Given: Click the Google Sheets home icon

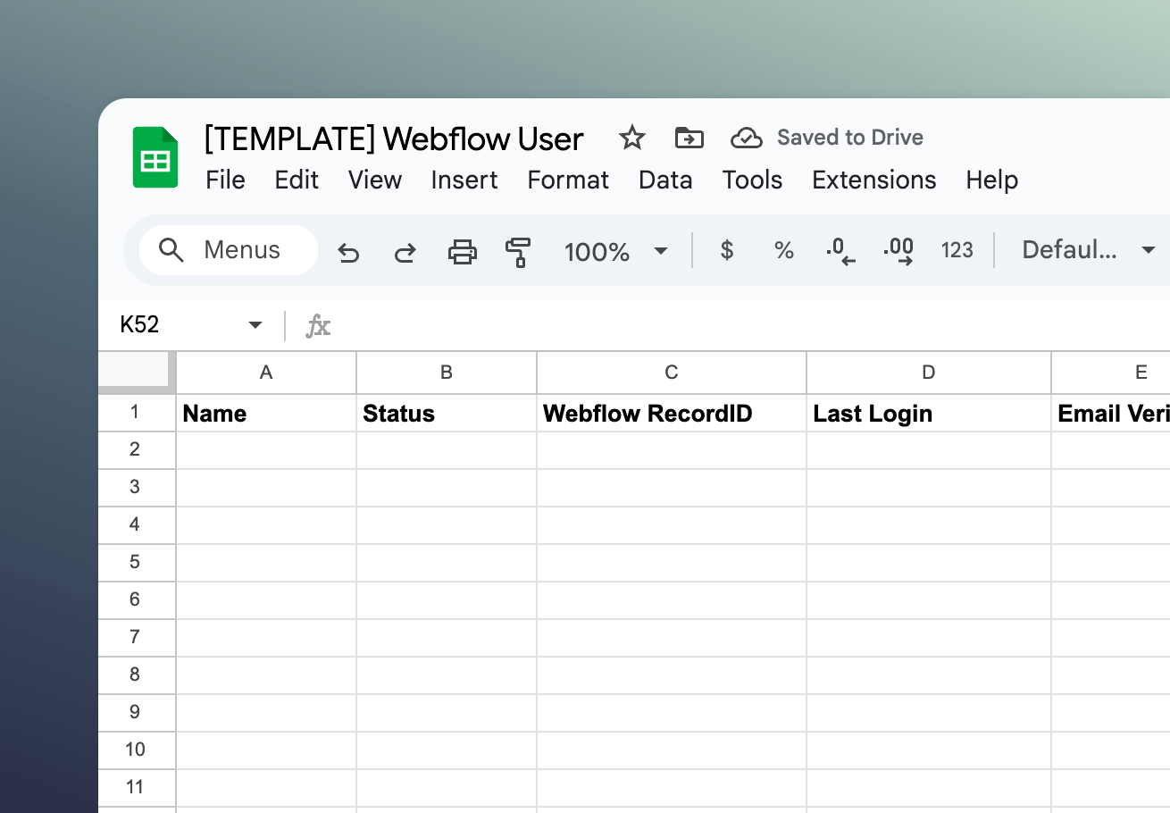Looking at the screenshot, I should tap(155, 157).
